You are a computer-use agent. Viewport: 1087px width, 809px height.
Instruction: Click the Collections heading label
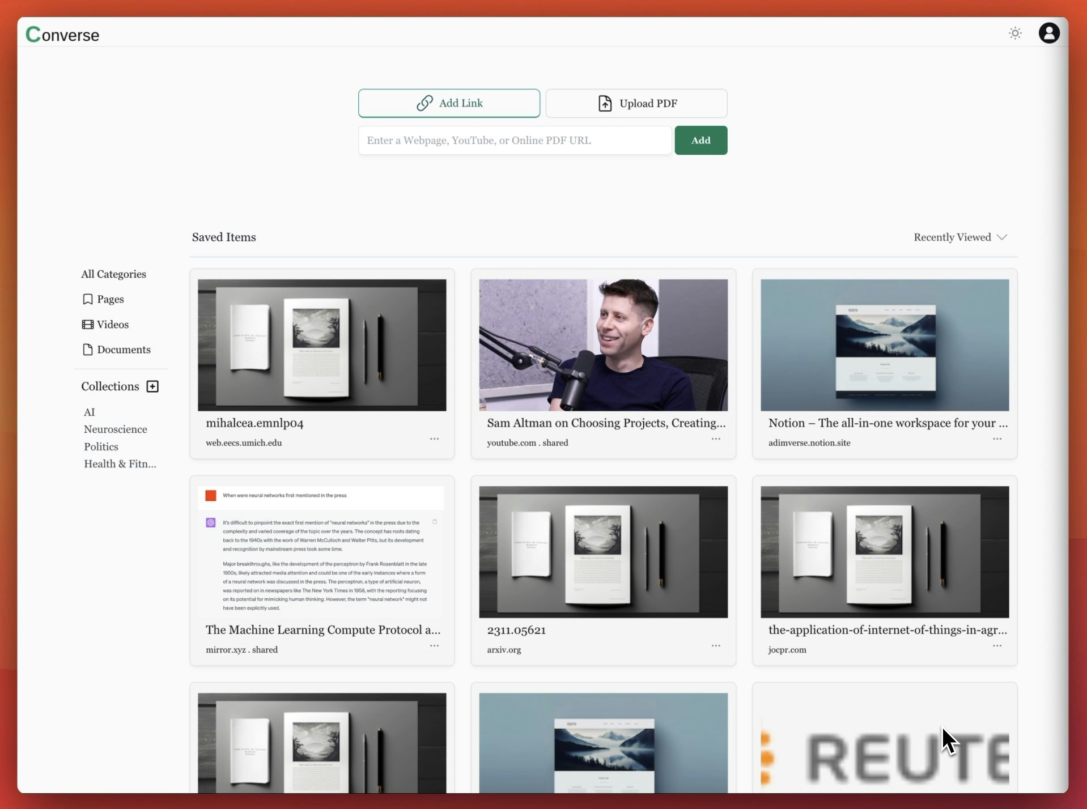(x=110, y=386)
